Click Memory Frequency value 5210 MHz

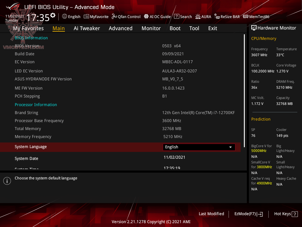point(173,137)
